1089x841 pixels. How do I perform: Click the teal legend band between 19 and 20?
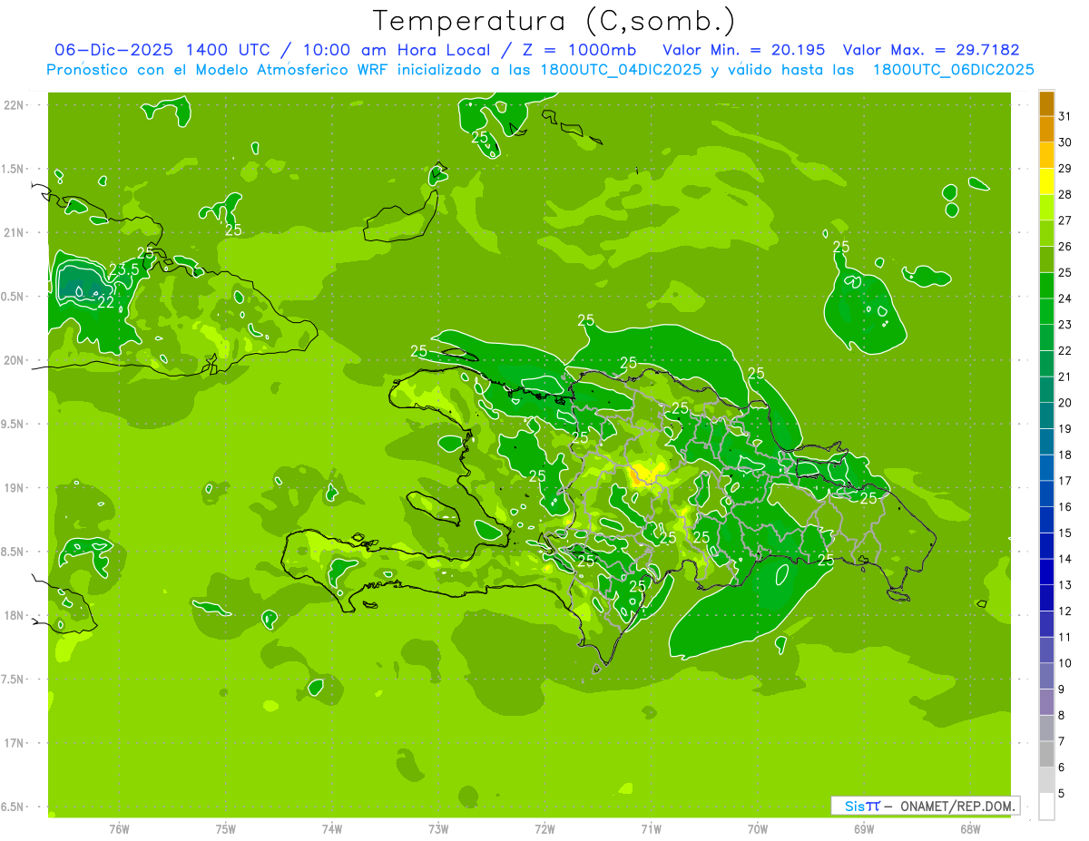(1046, 416)
